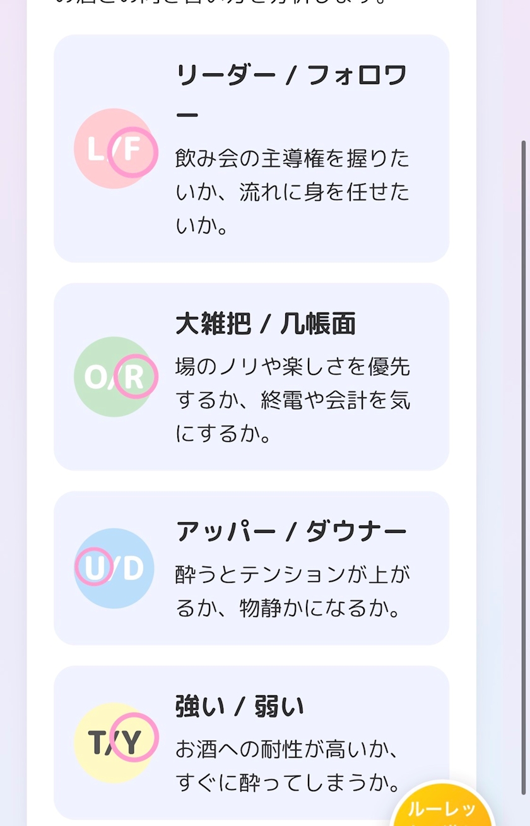Screen dimensions: 530x826
Task: Click the letter T in the yellow circle
Action: pos(99,742)
